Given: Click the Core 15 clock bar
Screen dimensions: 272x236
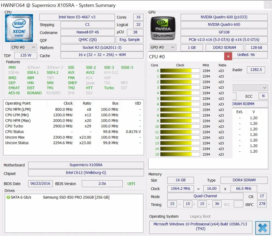Looking at the screenshot, I should click(180, 154).
